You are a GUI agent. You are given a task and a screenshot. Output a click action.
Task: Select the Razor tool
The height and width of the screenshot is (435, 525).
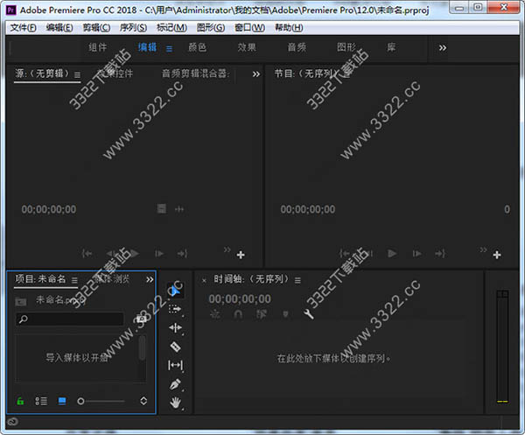click(x=176, y=347)
